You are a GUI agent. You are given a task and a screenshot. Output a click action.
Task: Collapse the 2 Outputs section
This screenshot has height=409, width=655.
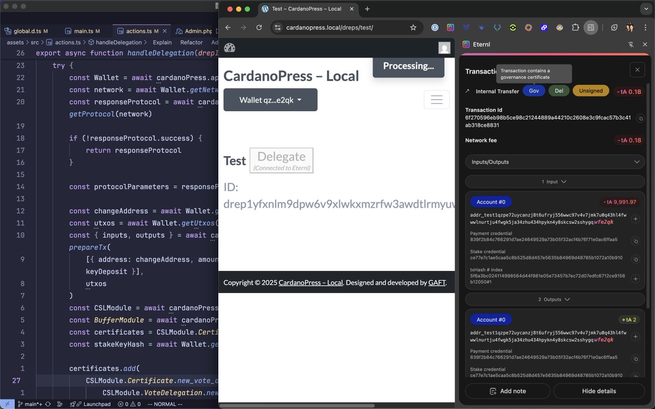tap(555, 299)
